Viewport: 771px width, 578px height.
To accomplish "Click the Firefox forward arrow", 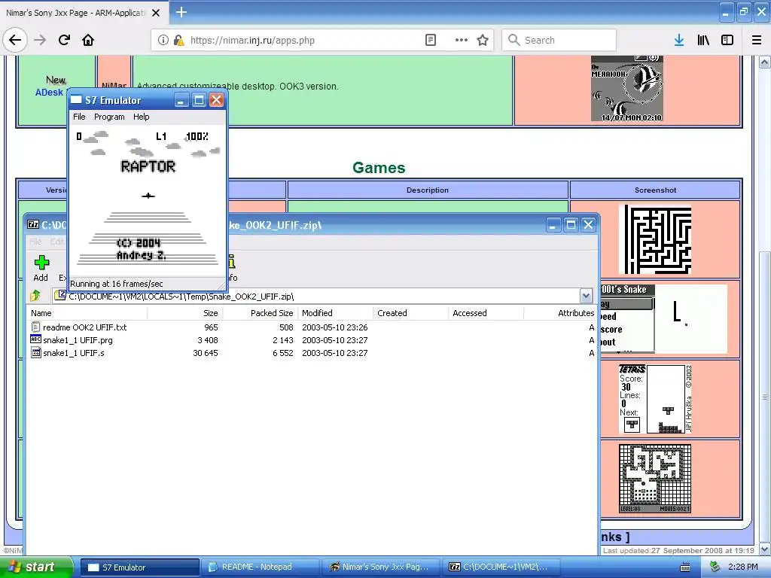I will point(40,40).
